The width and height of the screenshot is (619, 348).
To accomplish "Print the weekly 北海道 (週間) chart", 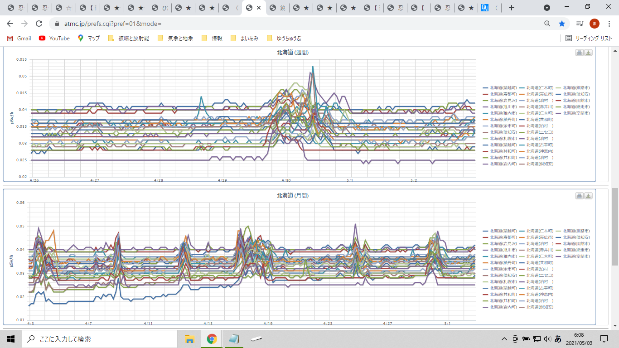I will (579, 53).
